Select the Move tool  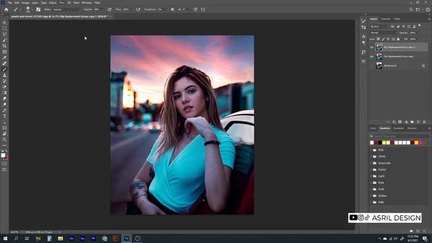[5, 22]
